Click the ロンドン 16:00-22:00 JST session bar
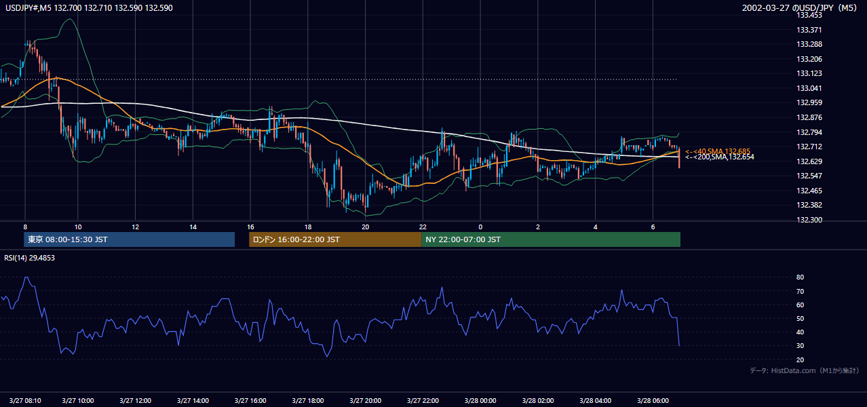 click(335, 239)
